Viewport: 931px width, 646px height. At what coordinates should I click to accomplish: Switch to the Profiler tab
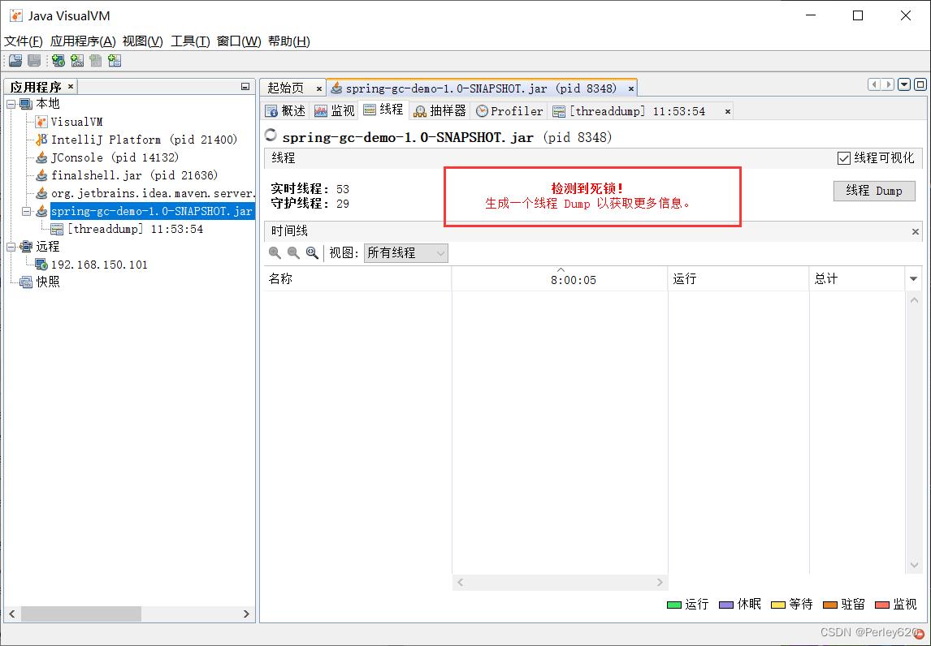509,111
